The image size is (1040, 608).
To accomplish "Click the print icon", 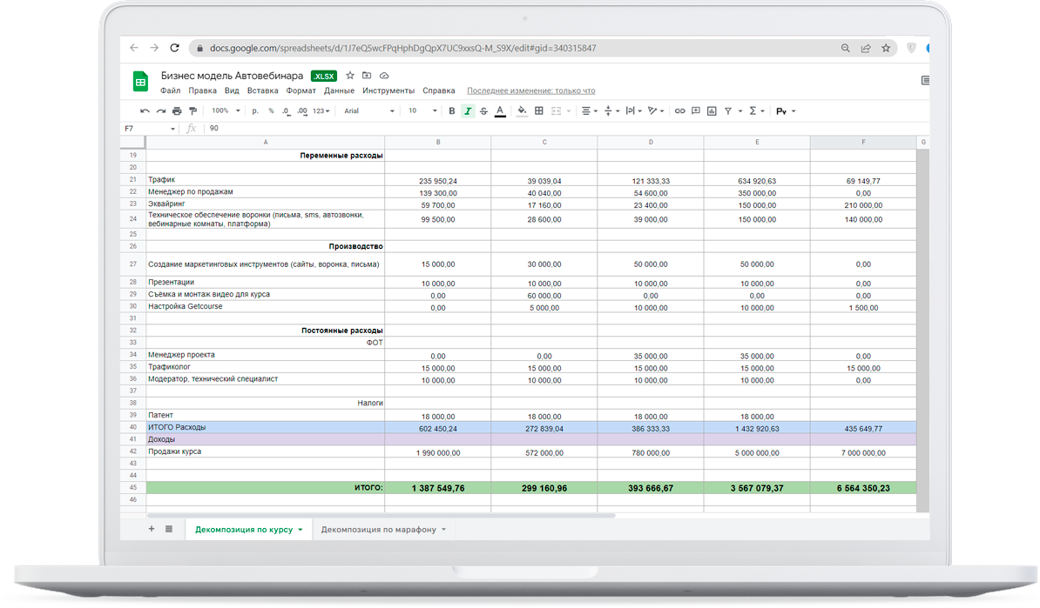I will click(x=177, y=111).
